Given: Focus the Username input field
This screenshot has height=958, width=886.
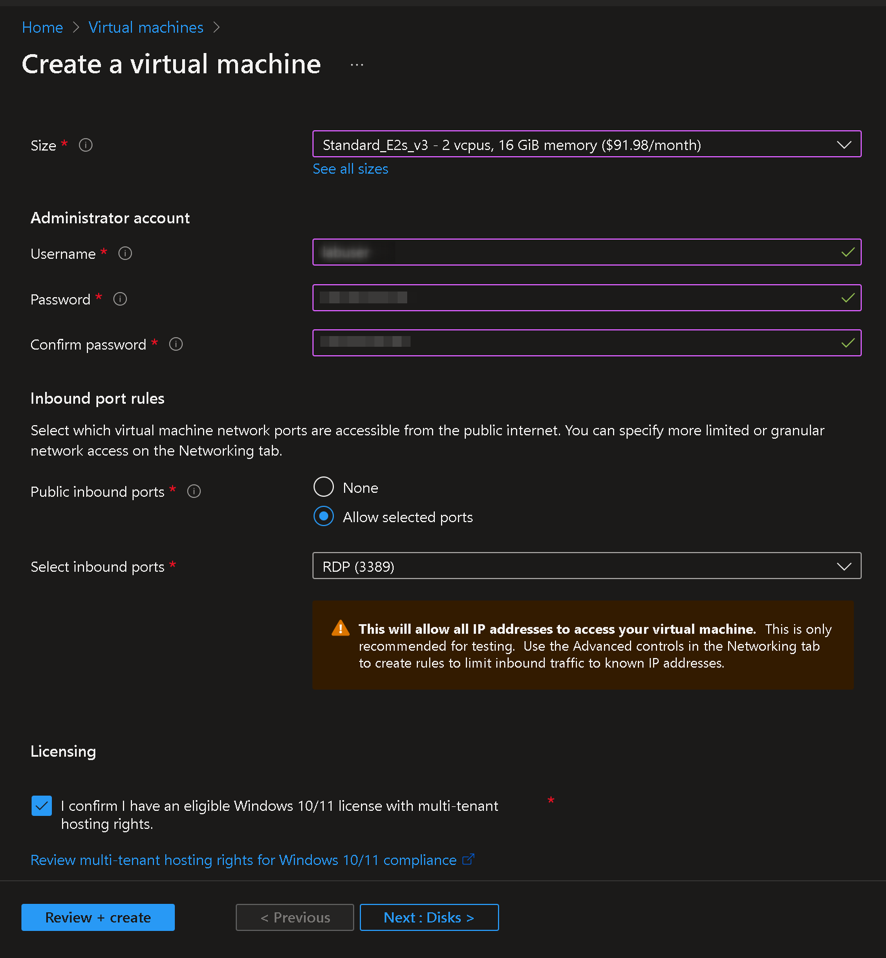Looking at the screenshot, I should click(587, 252).
